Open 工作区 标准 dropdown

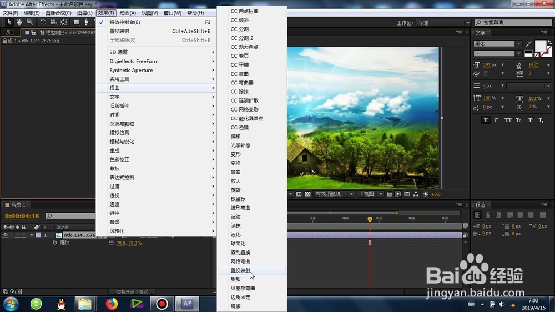click(443, 23)
